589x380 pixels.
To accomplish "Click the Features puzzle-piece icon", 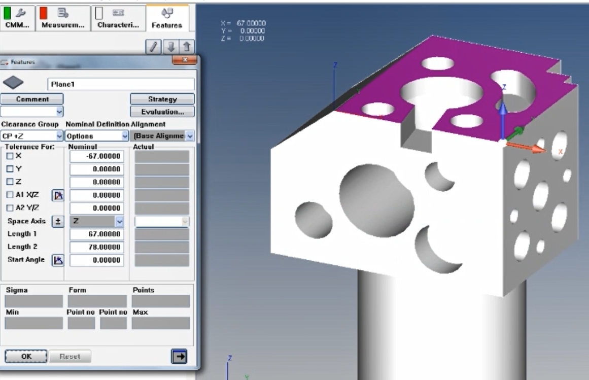I will pyautogui.click(x=167, y=13).
